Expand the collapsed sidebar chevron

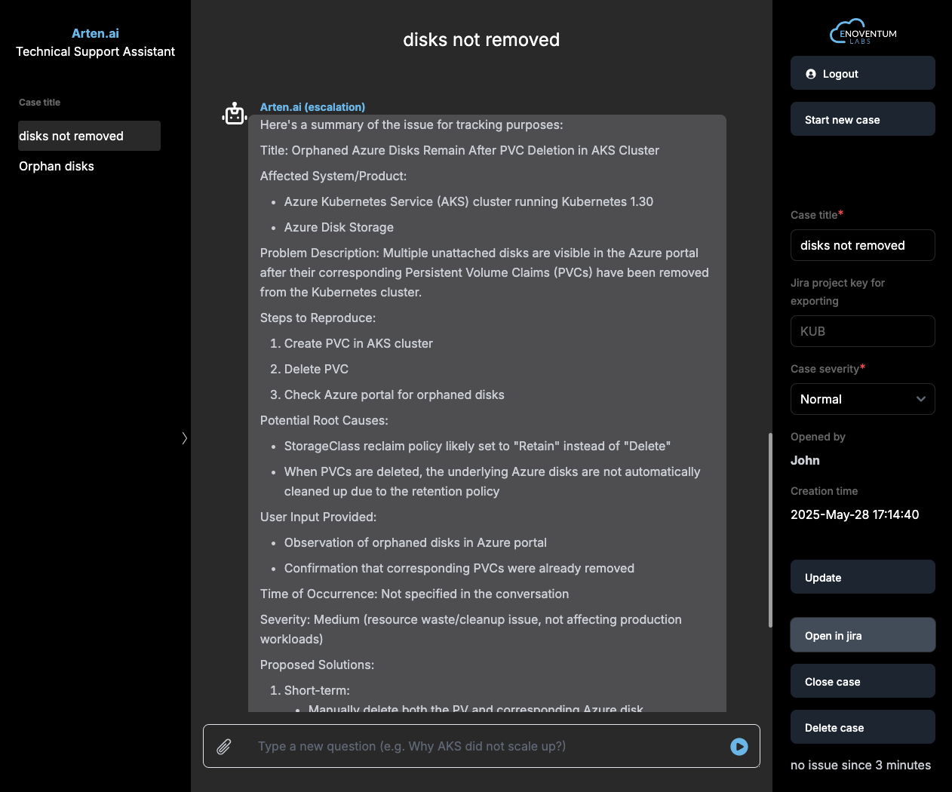(184, 438)
